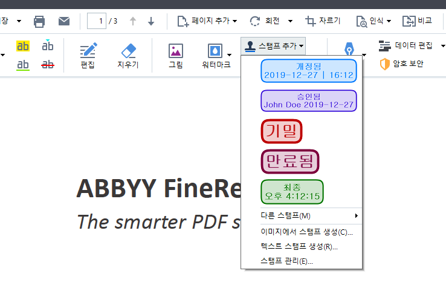Click the page number input field
The image size is (446, 288).
point(97,21)
